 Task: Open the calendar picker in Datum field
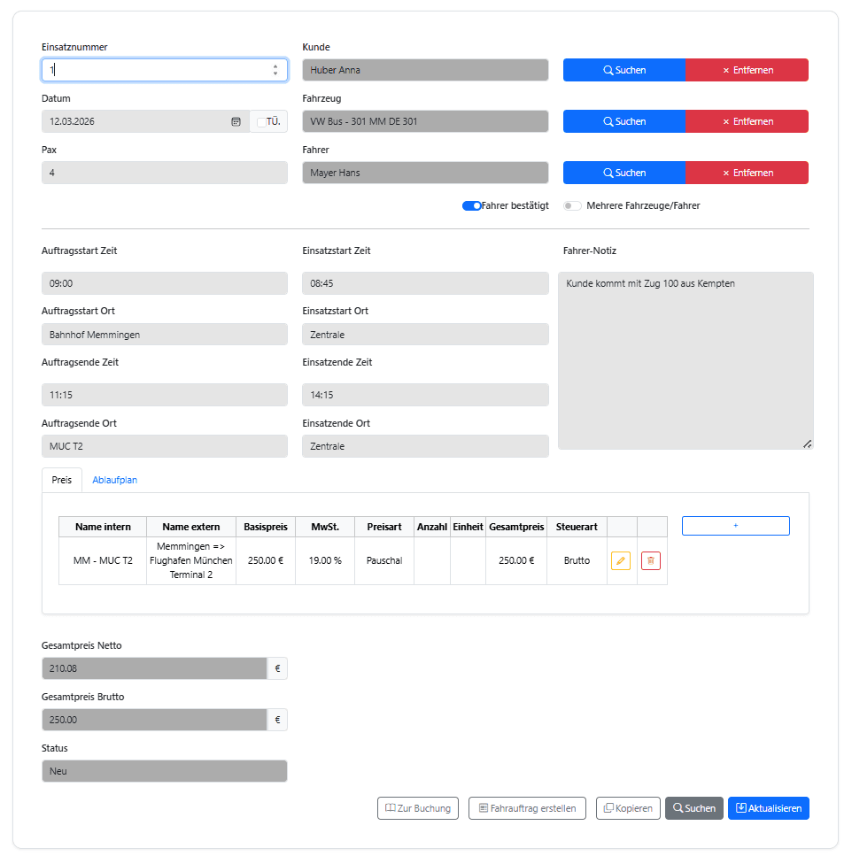pyautogui.click(x=236, y=122)
